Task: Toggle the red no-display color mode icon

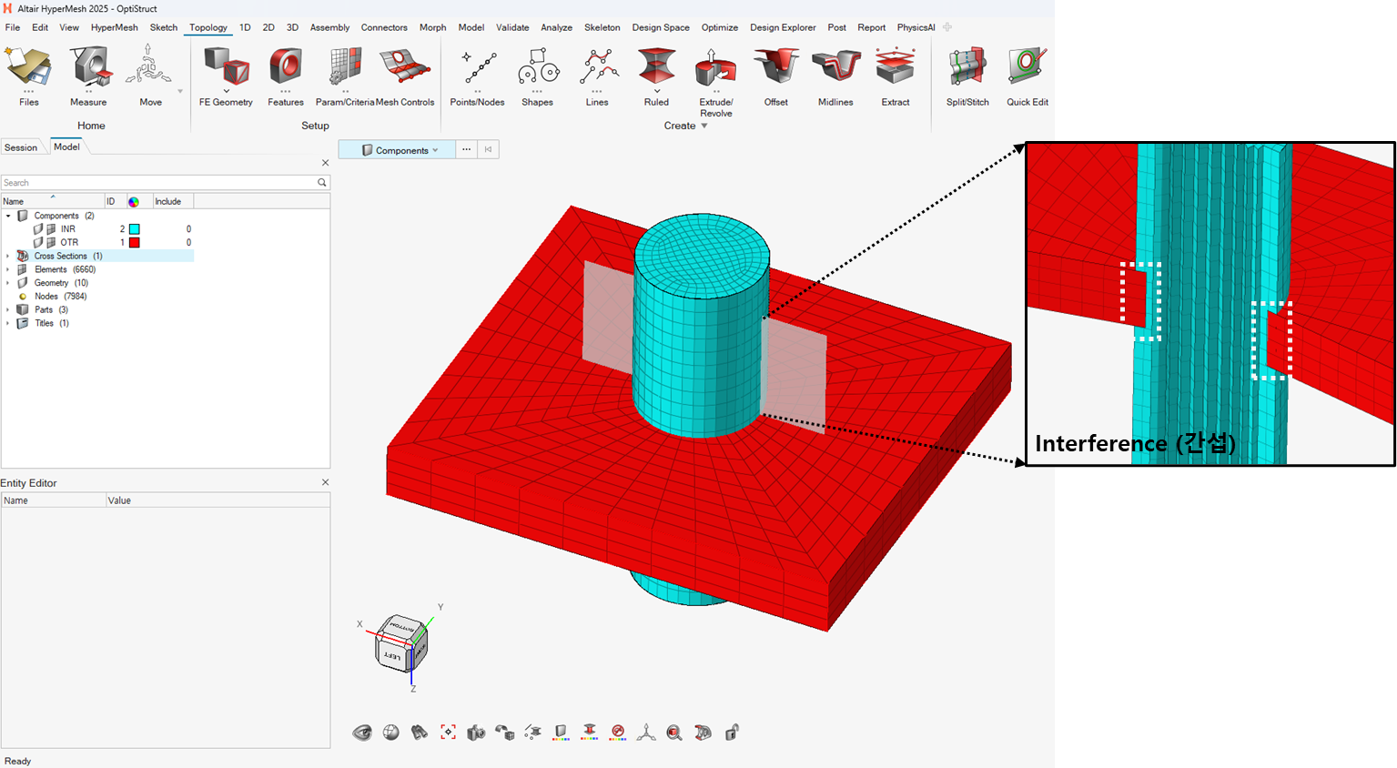Action: pyautogui.click(x=618, y=733)
